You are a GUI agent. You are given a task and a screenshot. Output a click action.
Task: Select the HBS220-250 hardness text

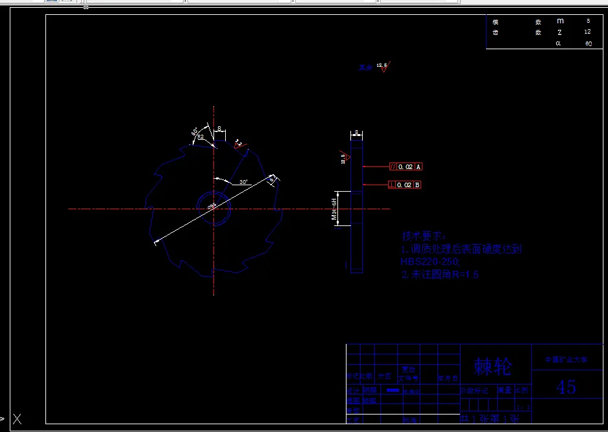(430, 262)
